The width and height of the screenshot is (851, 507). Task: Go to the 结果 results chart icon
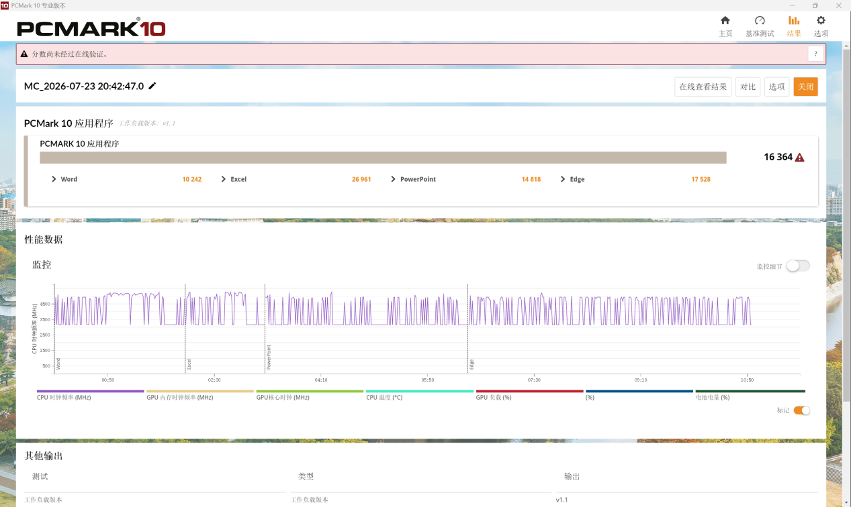794,21
